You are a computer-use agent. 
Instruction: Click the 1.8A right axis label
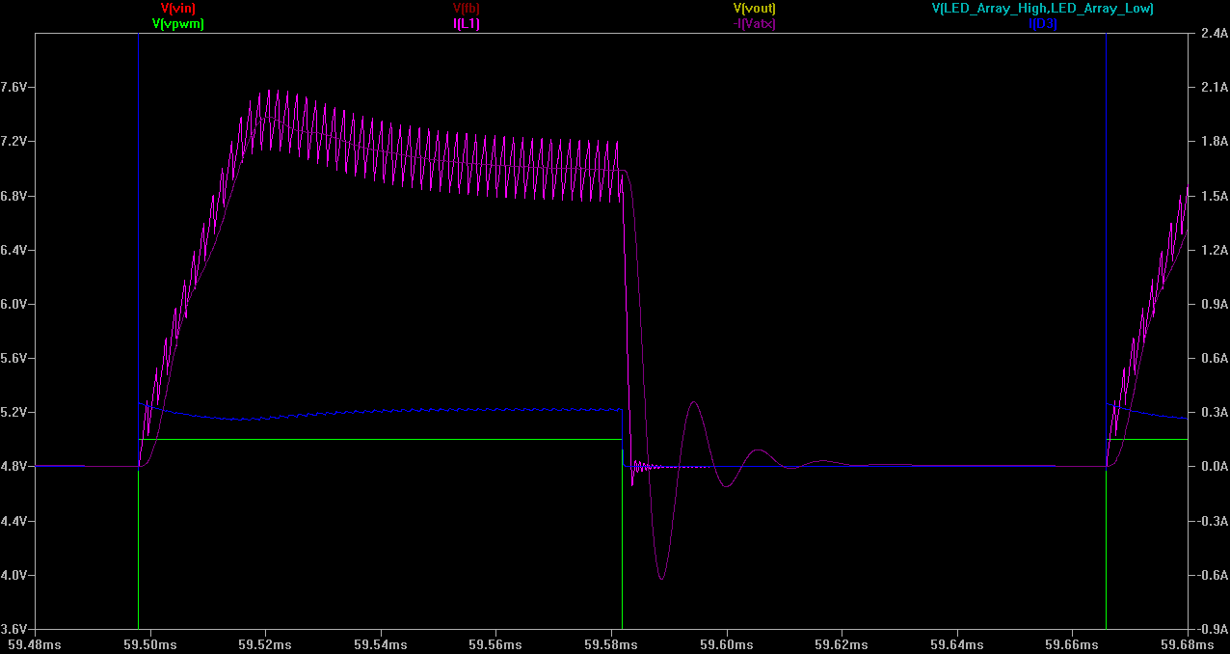pos(1214,141)
